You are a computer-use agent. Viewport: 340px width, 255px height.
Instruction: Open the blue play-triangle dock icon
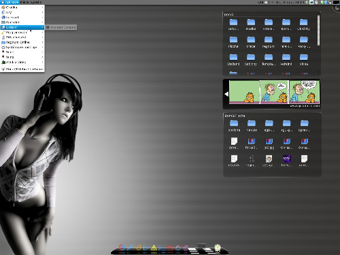pos(146,248)
